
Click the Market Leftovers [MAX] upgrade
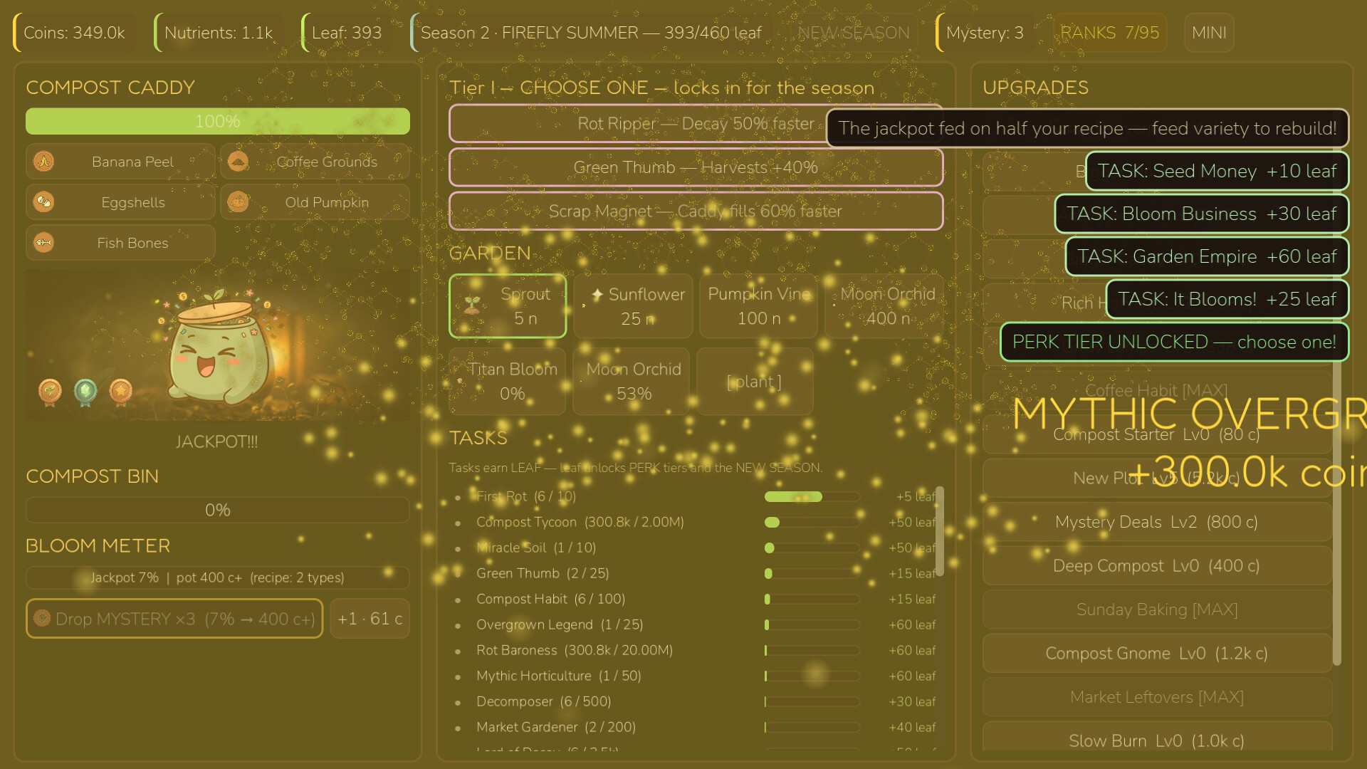(1157, 697)
